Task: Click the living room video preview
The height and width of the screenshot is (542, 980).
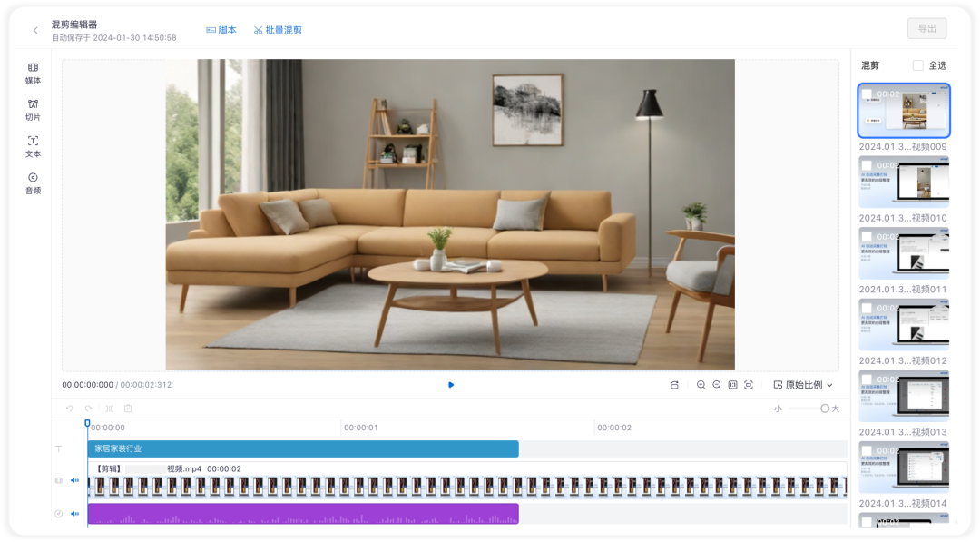Action: [450, 214]
